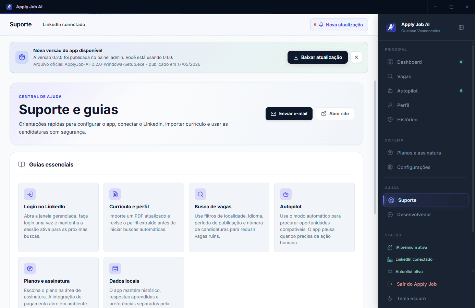Click the Autopilot robot icon in sidebar
The image size is (475, 308).
point(390,91)
